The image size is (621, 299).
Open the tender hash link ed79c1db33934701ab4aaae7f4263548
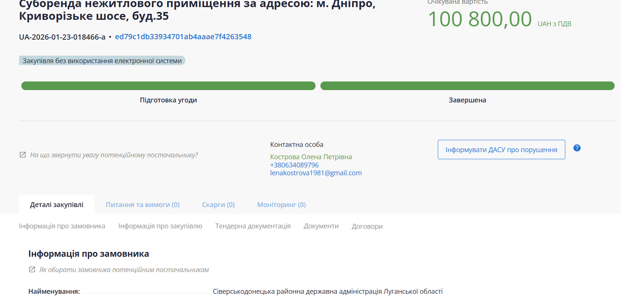coord(183,37)
